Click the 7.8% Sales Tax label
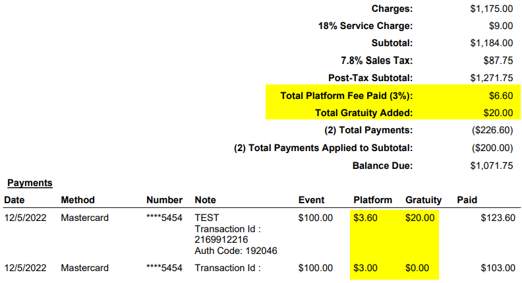 pyautogui.click(x=376, y=60)
